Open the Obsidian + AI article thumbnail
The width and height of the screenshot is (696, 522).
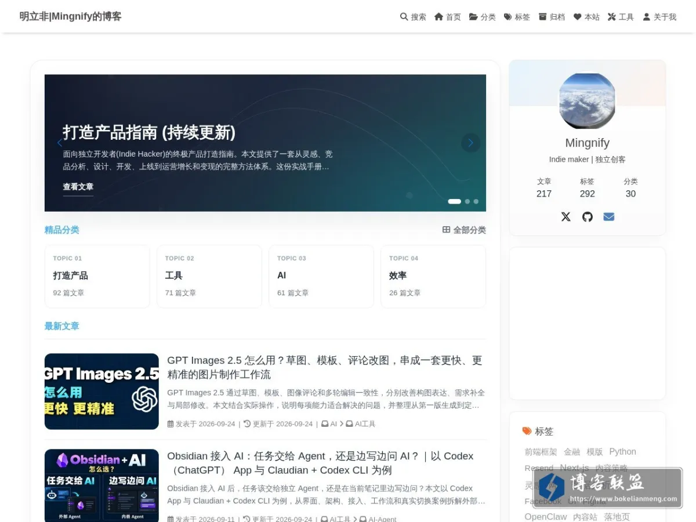[x=101, y=485]
